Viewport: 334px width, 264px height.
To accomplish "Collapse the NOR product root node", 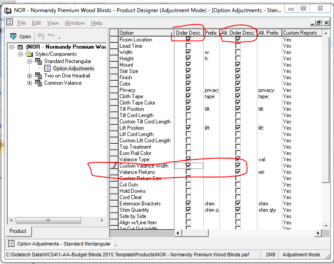I will (x=12, y=47).
